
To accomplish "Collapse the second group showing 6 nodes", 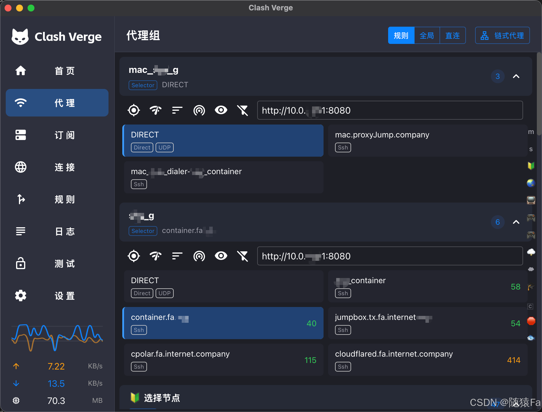I will coord(516,222).
